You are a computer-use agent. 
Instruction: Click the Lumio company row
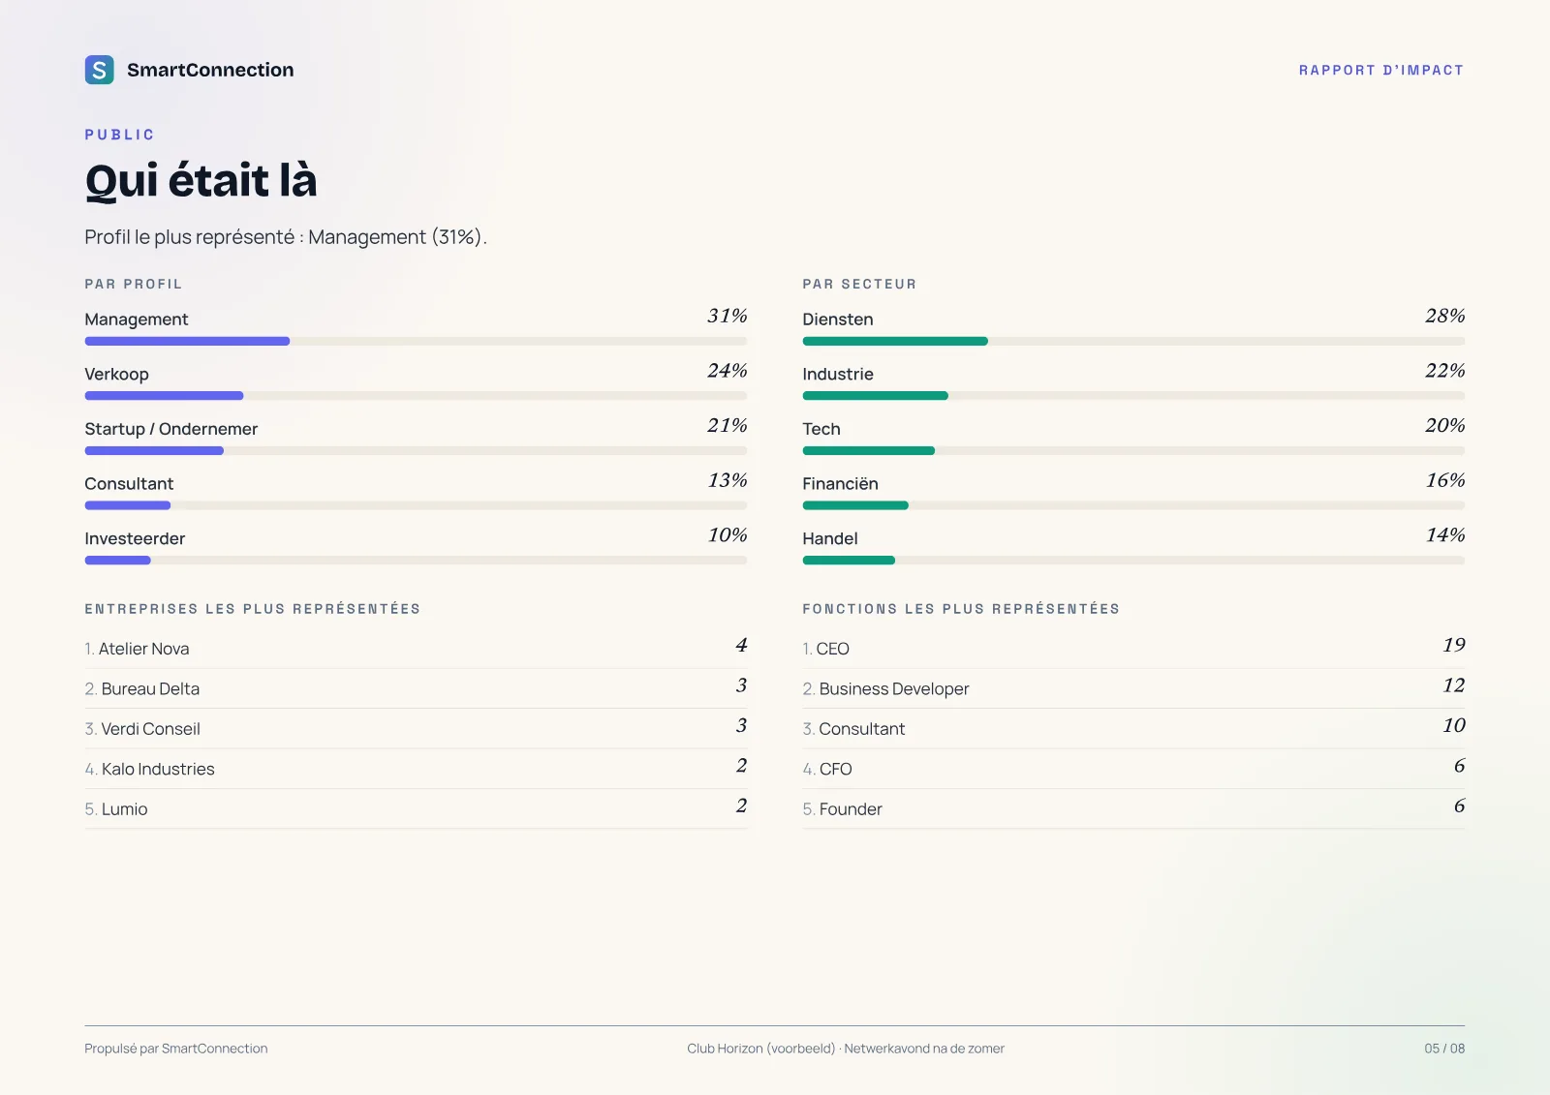[416, 808]
